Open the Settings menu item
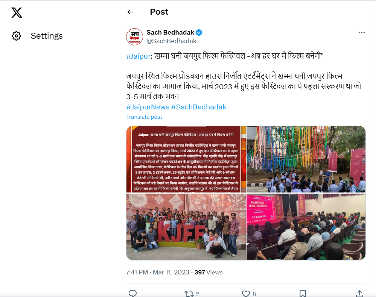 [x=47, y=36]
